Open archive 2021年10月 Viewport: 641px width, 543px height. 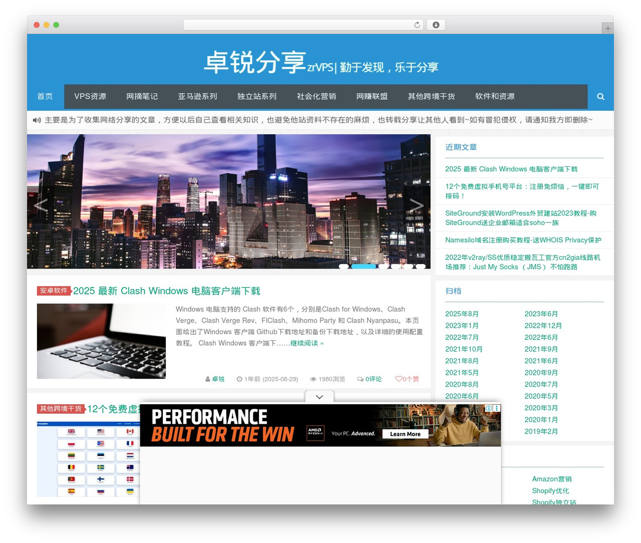464,349
